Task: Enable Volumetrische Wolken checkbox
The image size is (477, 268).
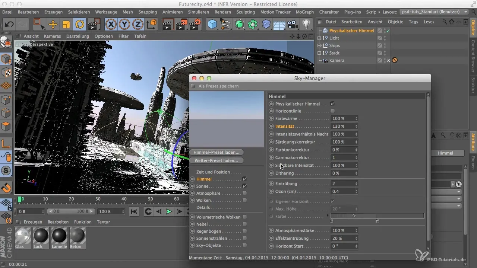Action: click(x=244, y=217)
